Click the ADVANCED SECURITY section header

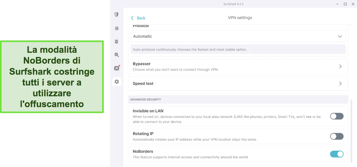[146, 99]
